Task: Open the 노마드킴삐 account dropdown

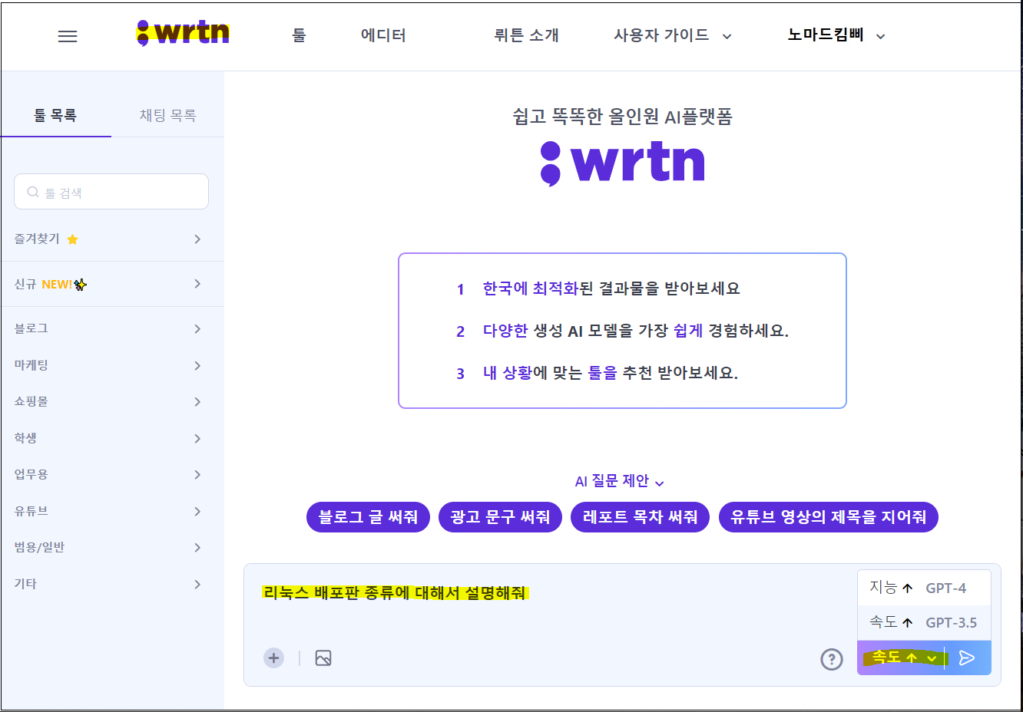Action: click(834, 35)
